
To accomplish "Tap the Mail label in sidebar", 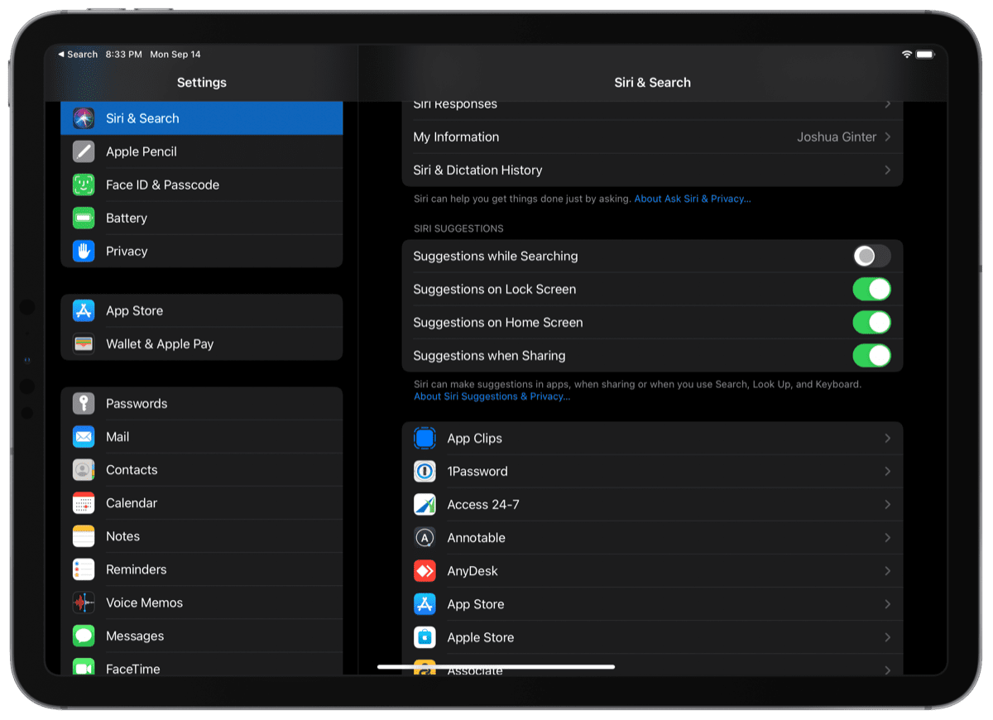I will point(118,436).
